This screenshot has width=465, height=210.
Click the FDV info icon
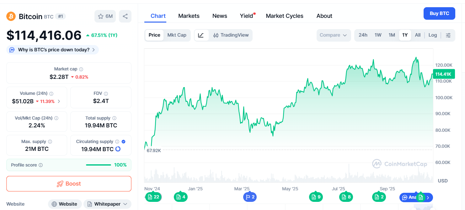pyautogui.click(x=106, y=94)
